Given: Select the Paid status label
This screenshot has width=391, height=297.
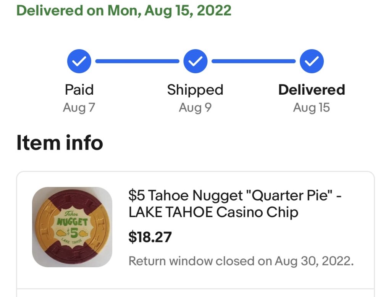Looking at the screenshot, I should pyautogui.click(x=79, y=90).
